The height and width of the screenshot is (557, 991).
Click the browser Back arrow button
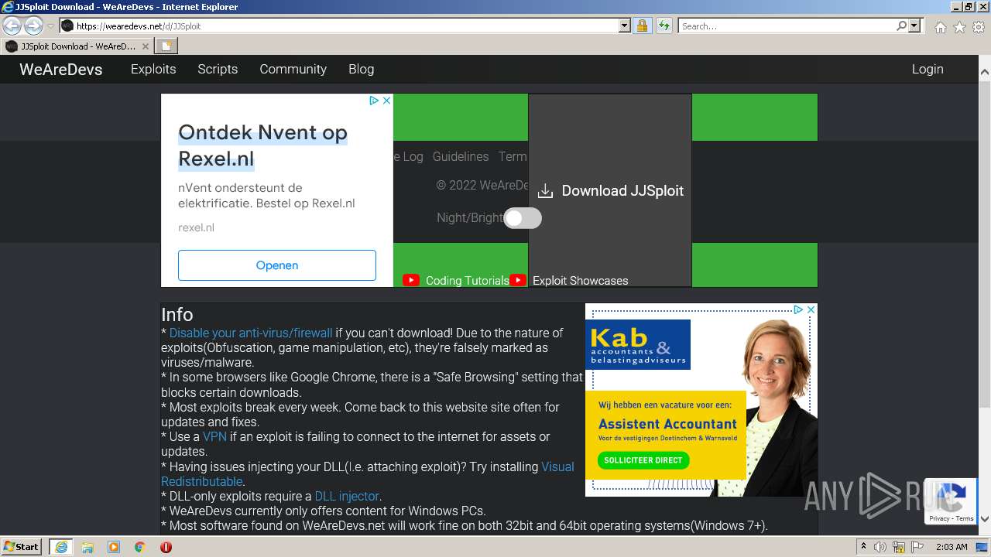coord(12,26)
